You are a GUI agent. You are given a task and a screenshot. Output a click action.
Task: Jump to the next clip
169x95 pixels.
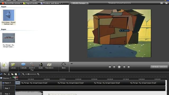pyautogui.click(x=129, y=67)
